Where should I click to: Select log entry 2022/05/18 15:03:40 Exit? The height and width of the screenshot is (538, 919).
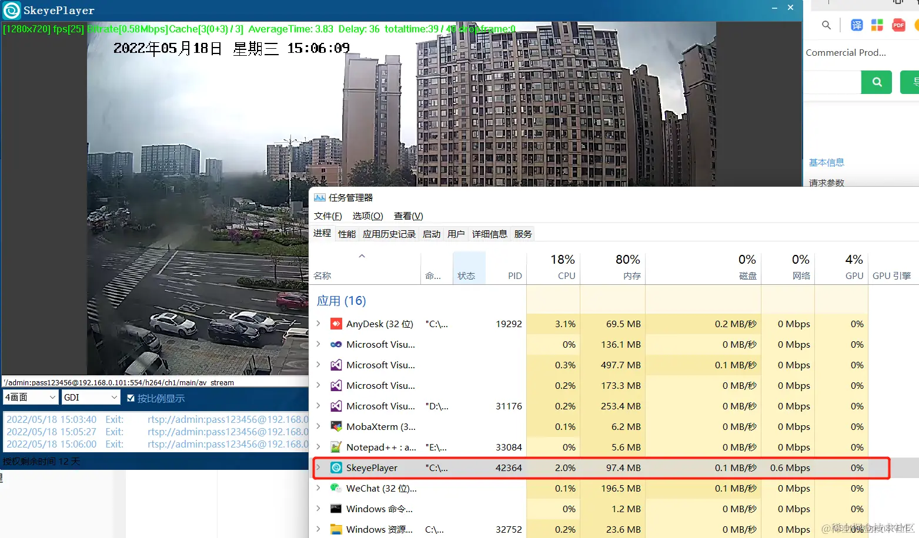pyautogui.click(x=157, y=419)
